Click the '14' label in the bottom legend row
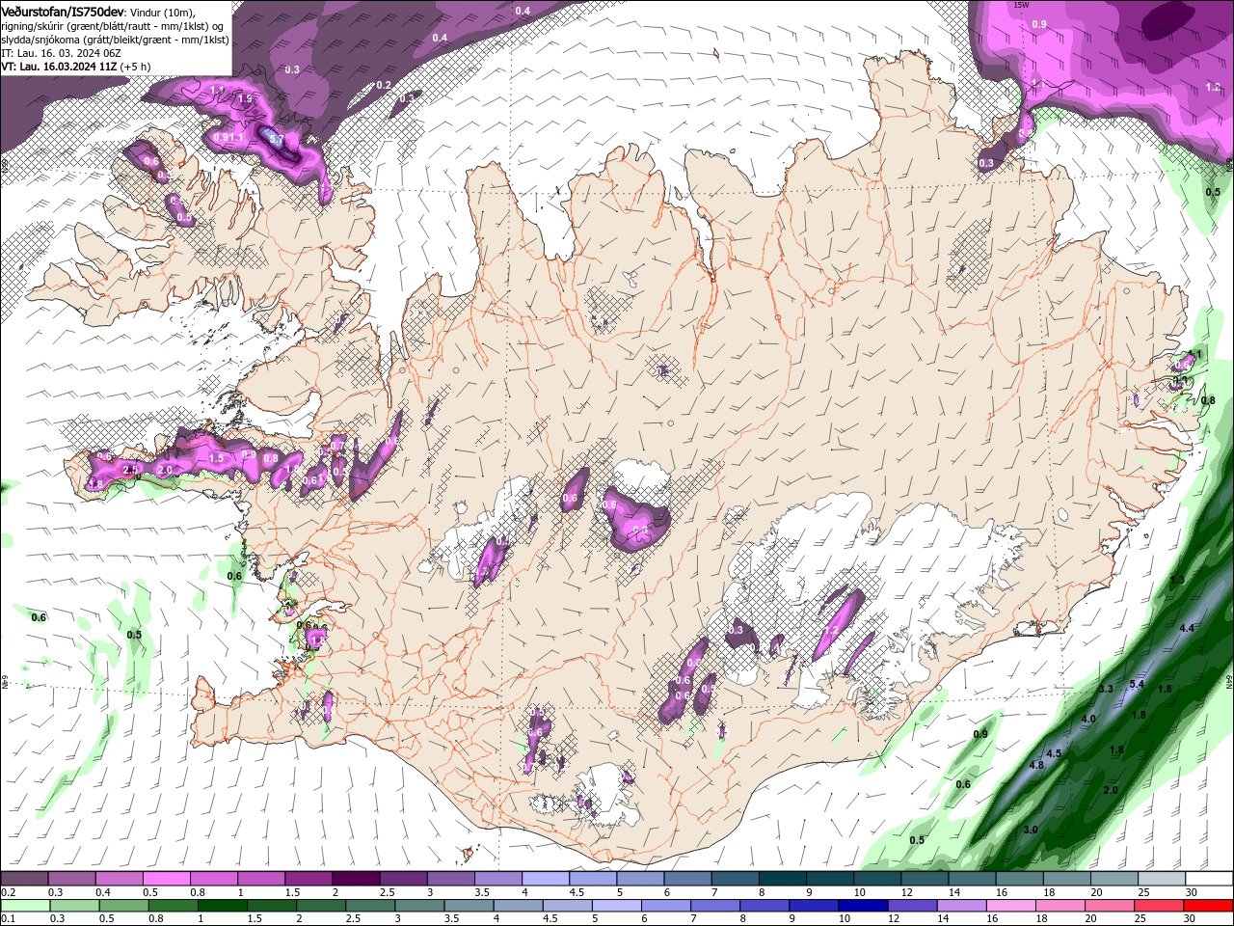 coord(943,919)
